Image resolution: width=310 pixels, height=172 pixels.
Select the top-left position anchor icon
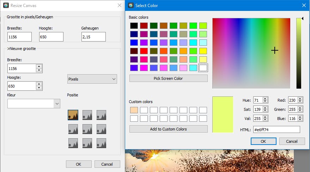point(73,115)
